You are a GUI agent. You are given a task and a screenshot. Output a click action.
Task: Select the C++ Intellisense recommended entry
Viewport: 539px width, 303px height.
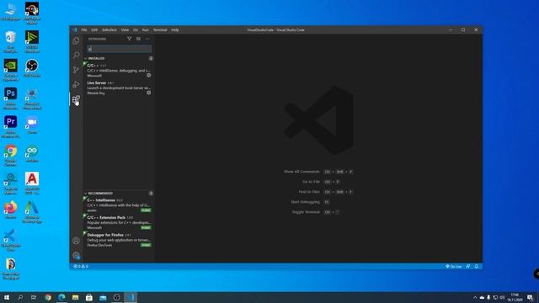point(118,205)
